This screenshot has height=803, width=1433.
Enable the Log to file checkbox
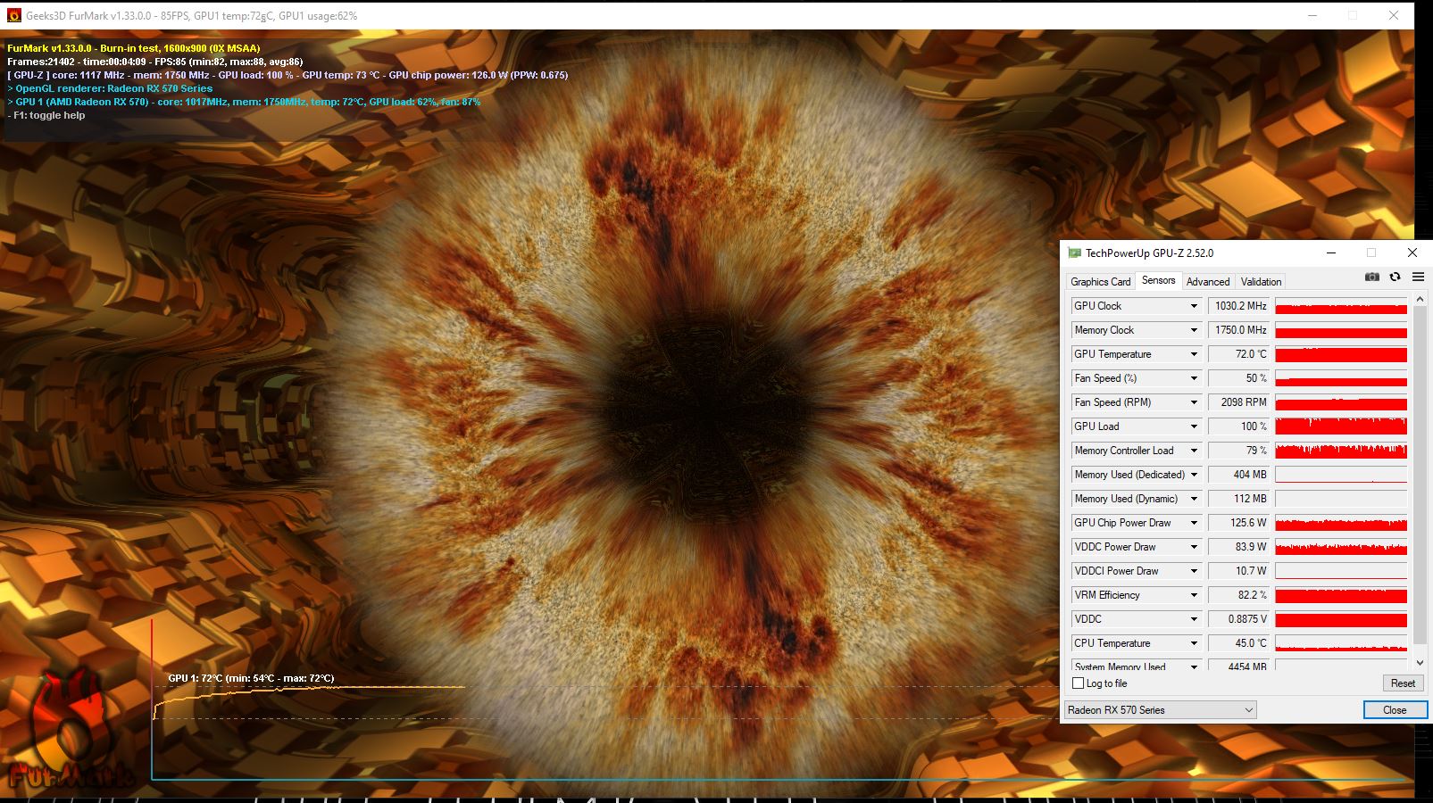[1078, 683]
